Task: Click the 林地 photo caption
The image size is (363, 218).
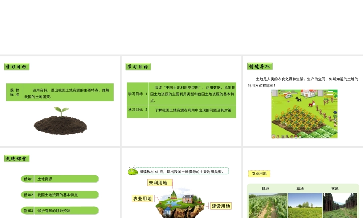Action: coord(335,189)
